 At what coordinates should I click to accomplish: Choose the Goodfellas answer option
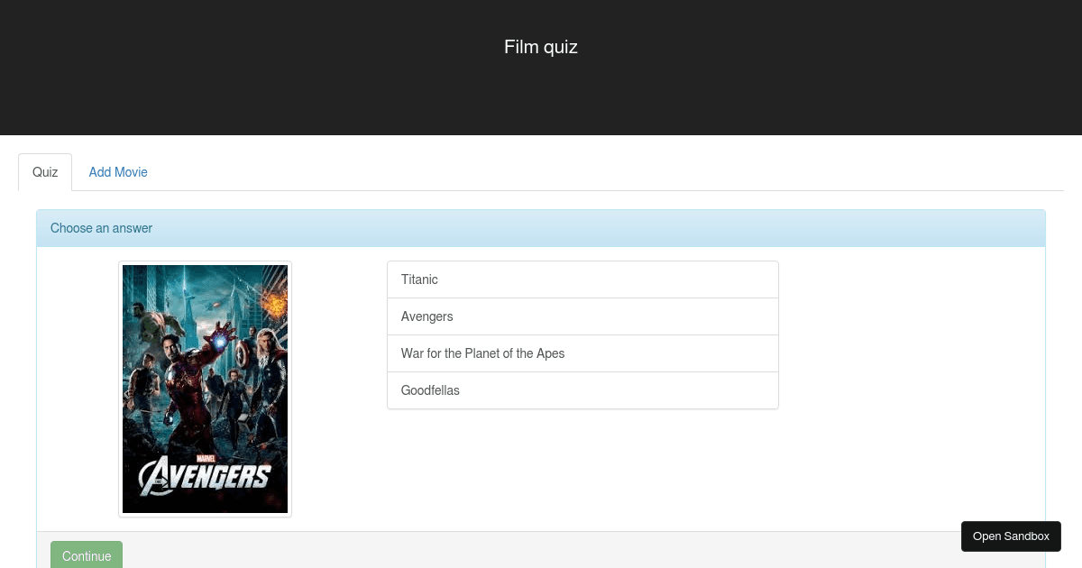point(582,390)
